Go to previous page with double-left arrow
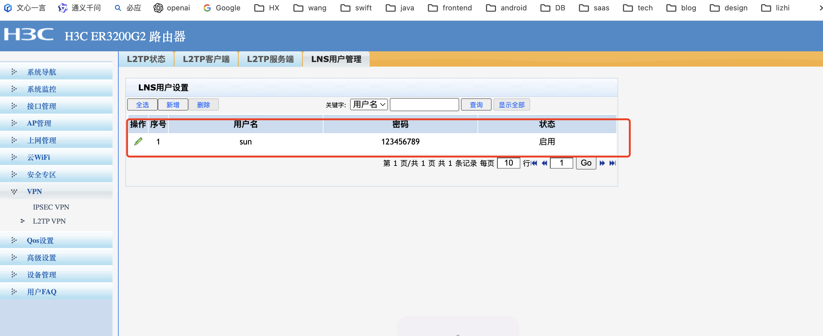Image resolution: width=823 pixels, height=336 pixels. 544,163
